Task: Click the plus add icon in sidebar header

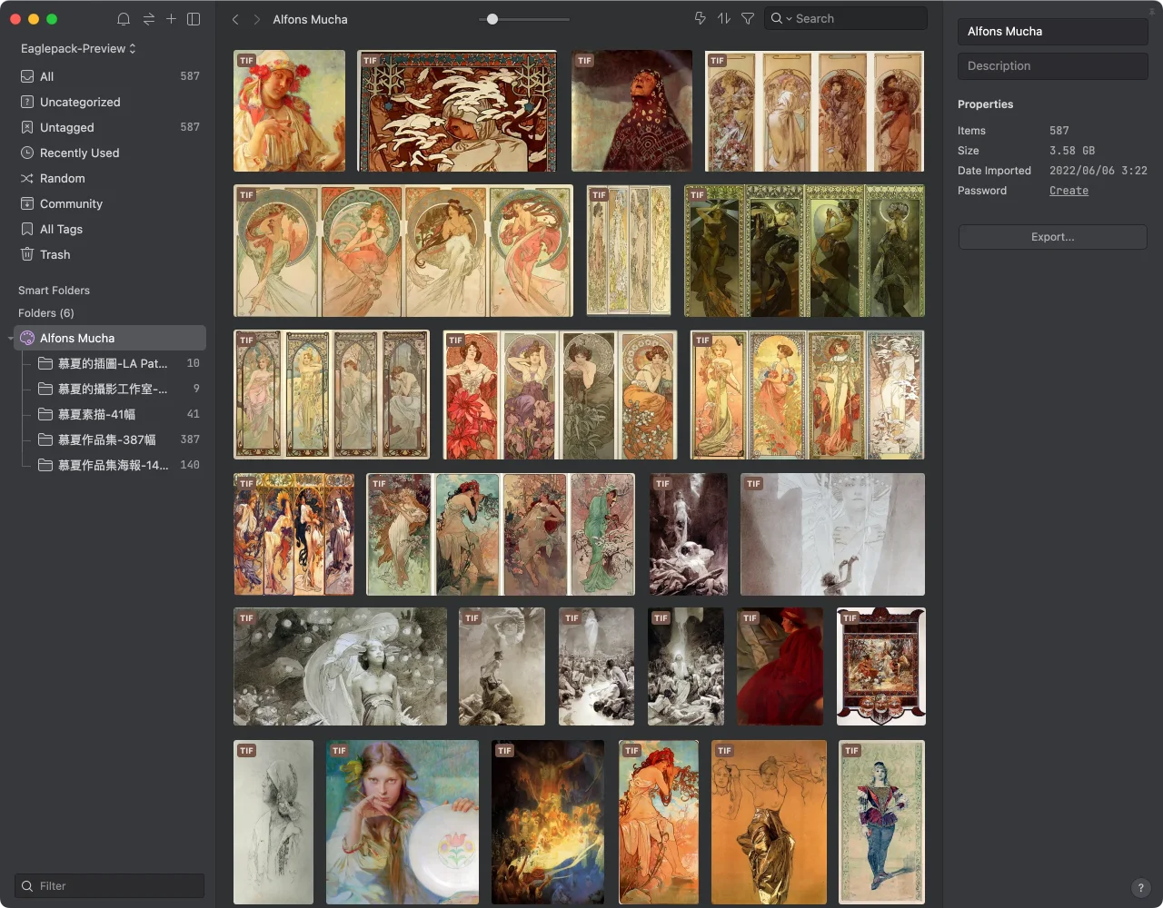Action: pyautogui.click(x=171, y=19)
